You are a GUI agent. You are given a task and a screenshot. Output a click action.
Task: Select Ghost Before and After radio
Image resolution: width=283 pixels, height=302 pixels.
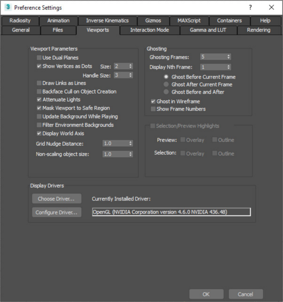[166, 92]
